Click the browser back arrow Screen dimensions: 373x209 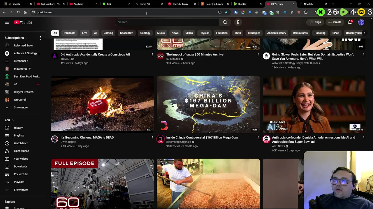[x=4, y=12]
